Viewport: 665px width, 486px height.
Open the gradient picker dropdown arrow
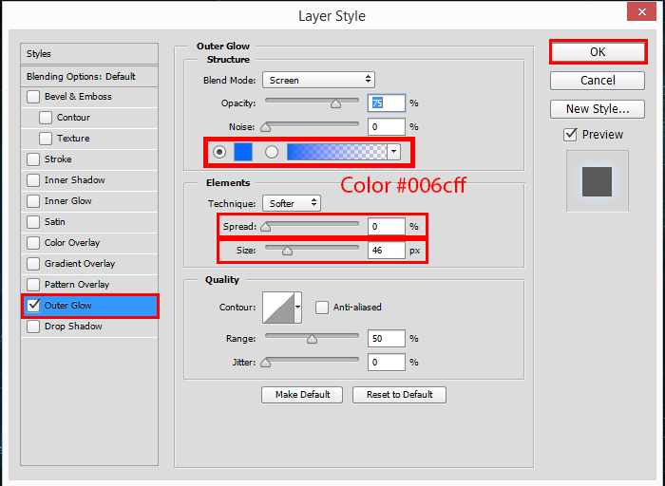pyautogui.click(x=393, y=151)
